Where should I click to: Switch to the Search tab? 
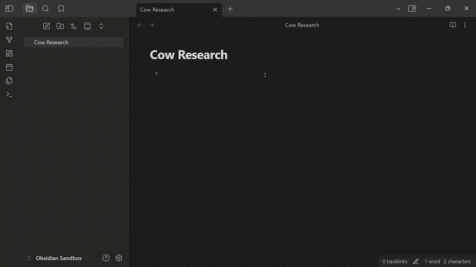45,8
